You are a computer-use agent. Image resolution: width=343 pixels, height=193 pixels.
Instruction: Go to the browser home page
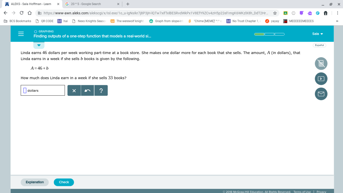click(30, 13)
